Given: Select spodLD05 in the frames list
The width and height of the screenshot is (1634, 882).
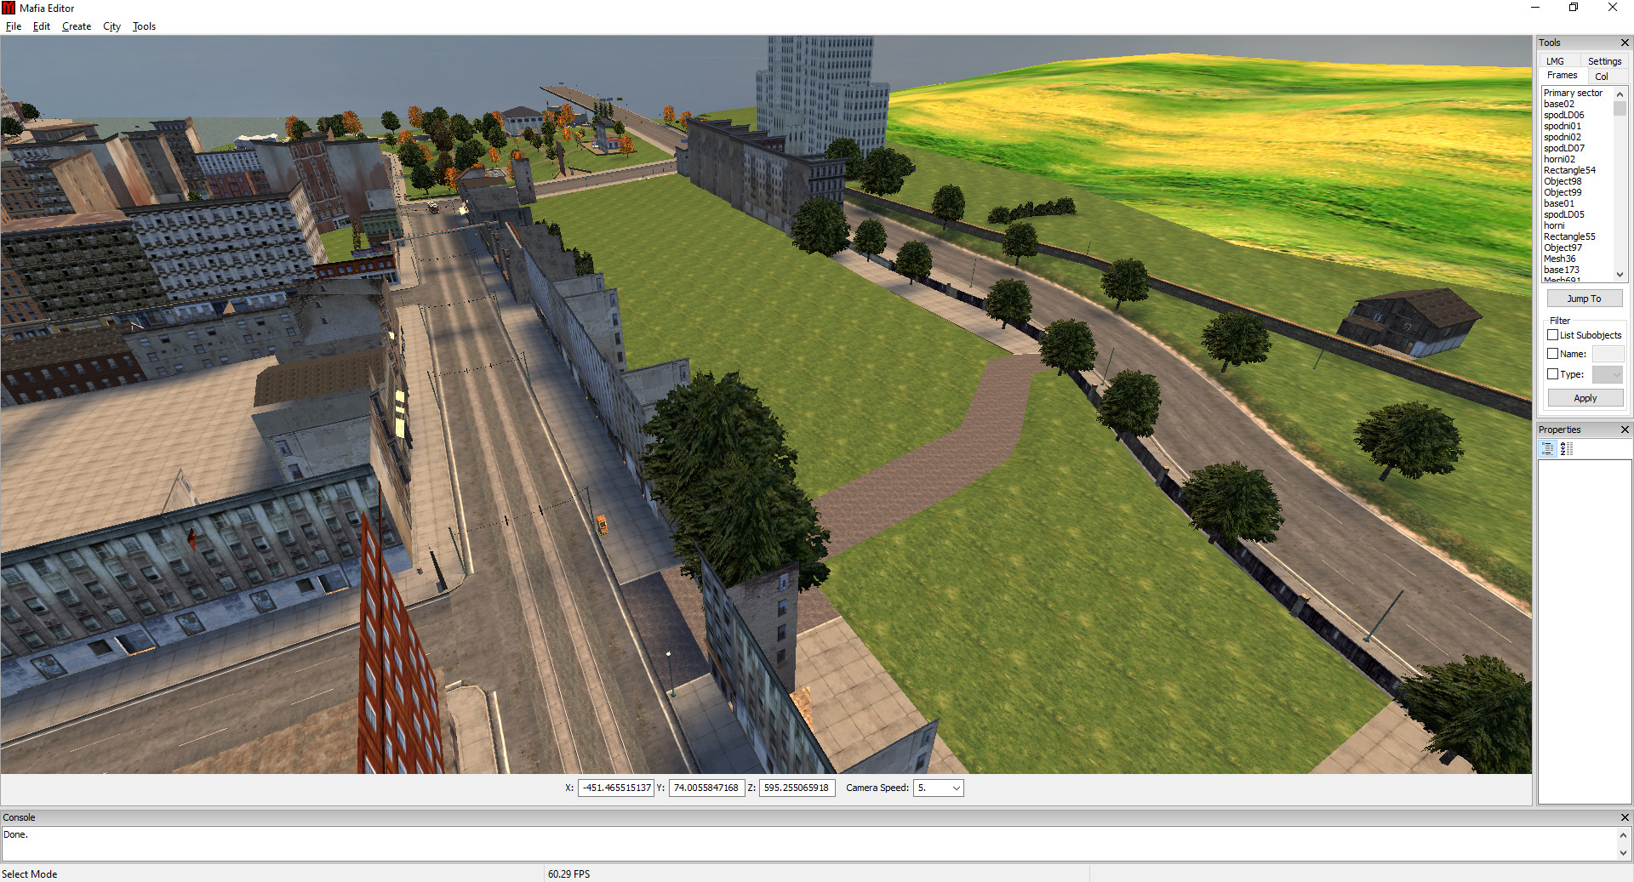Looking at the screenshot, I should pyautogui.click(x=1564, y=214).
